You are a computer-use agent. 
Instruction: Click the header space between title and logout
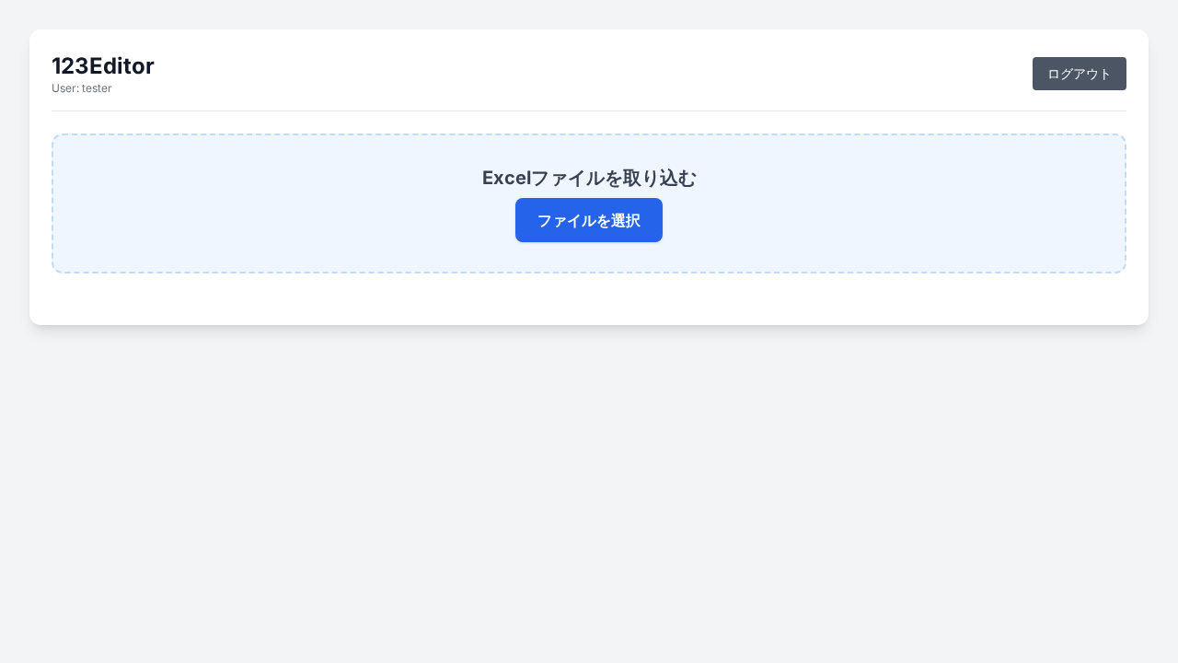pyautogui.click(x=589, y=72)
